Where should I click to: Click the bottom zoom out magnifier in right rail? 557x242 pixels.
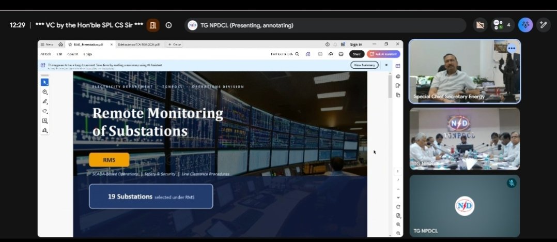(398, 234)
